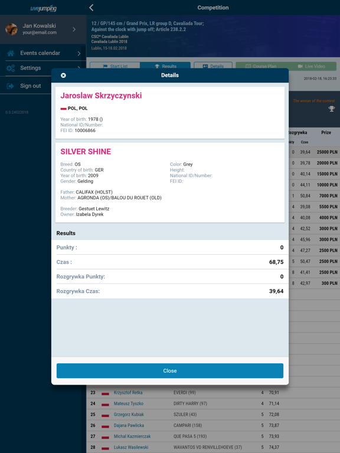Open rider Mateusz Tyszko in the results list
This screenshot has height=453, width=340.
128,403
